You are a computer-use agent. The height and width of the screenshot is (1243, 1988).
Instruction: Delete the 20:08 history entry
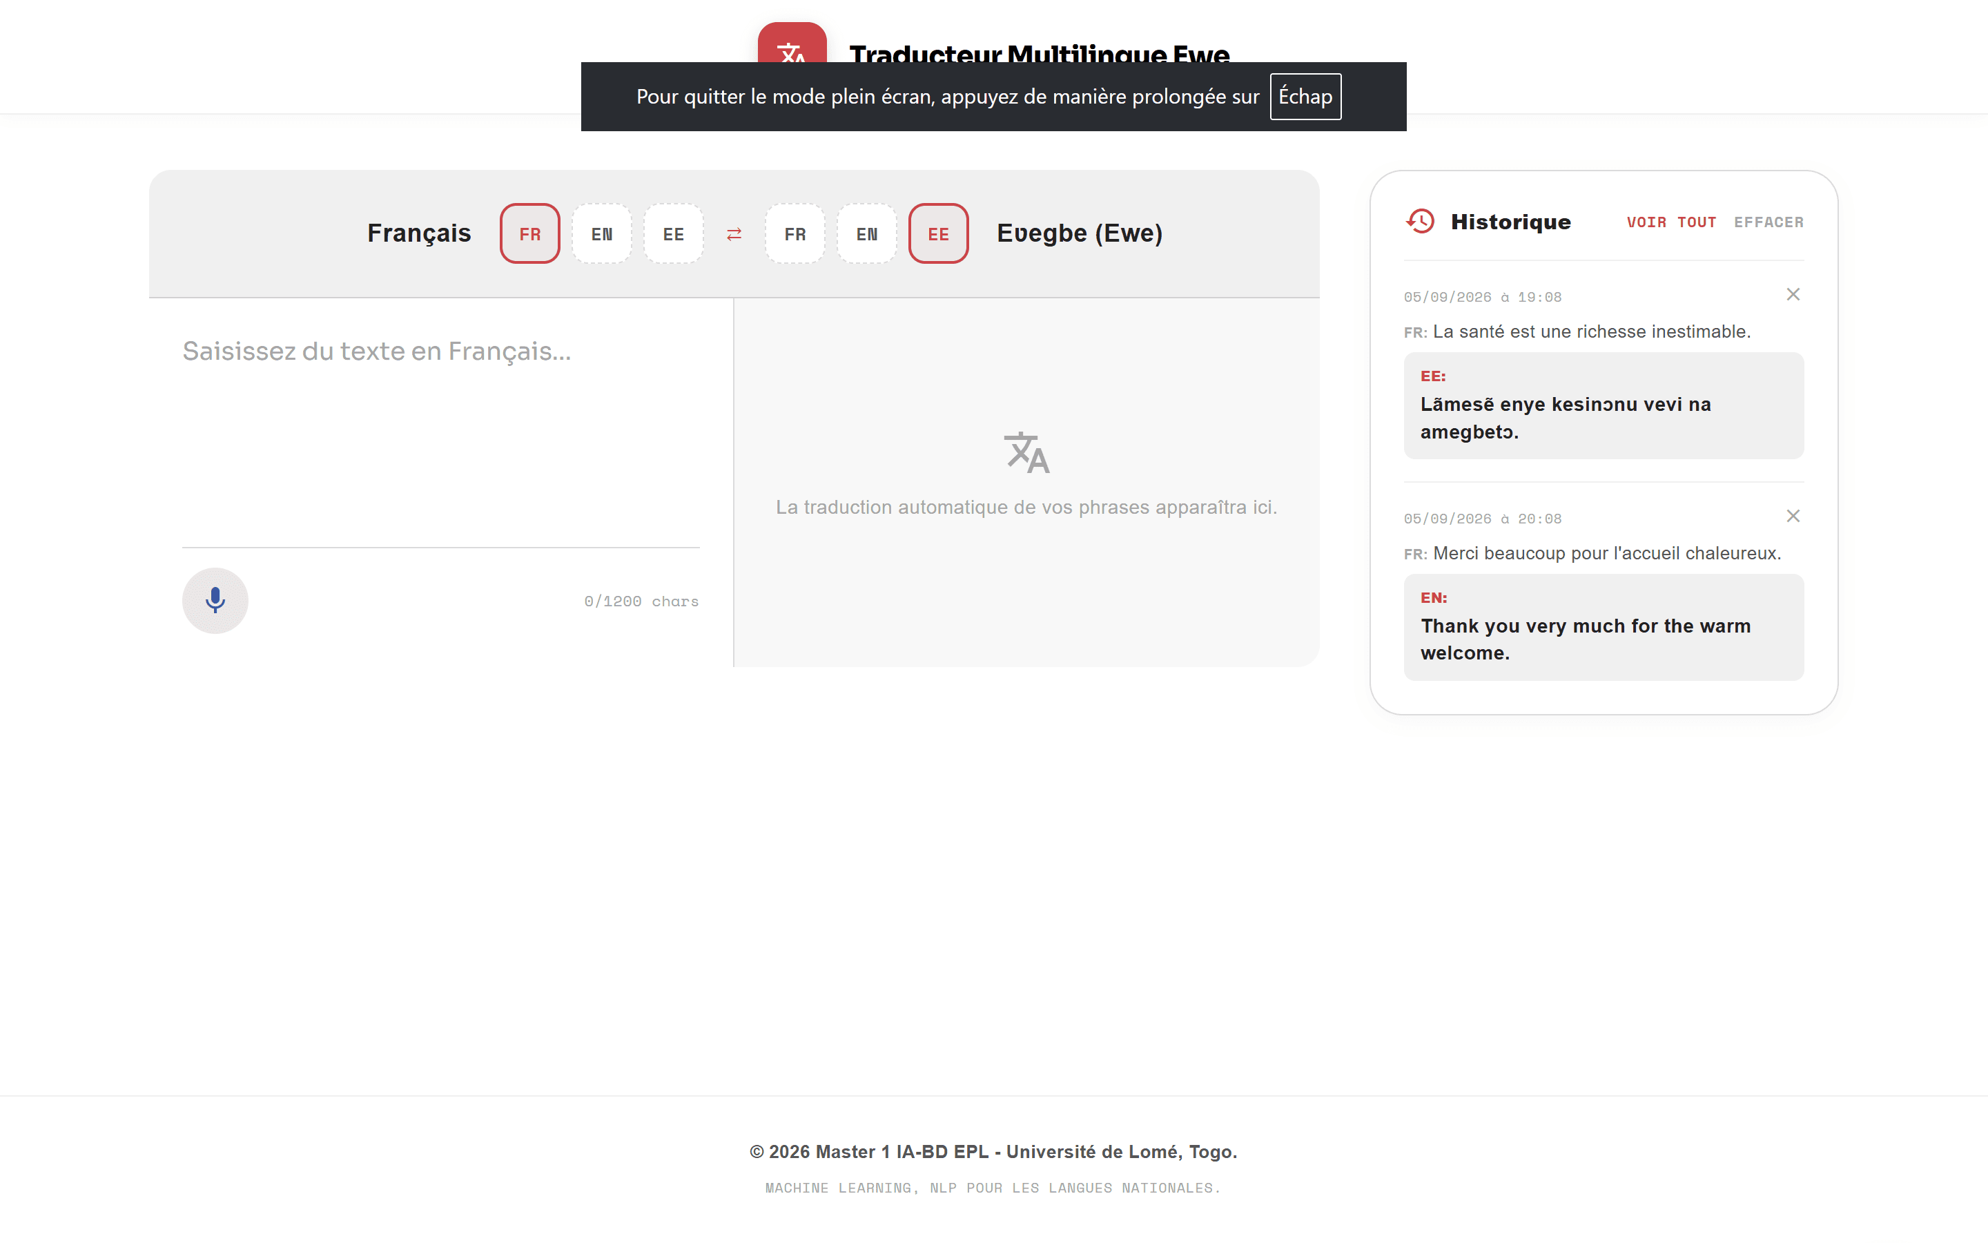click(1793, 515)
